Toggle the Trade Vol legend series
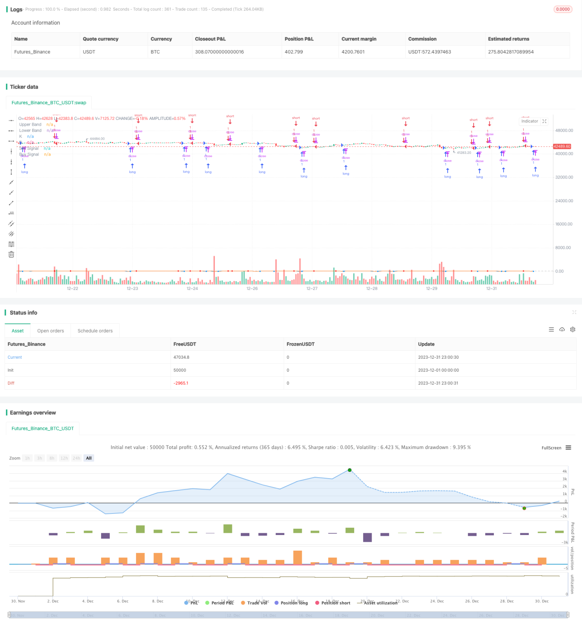 click(254, 603)
